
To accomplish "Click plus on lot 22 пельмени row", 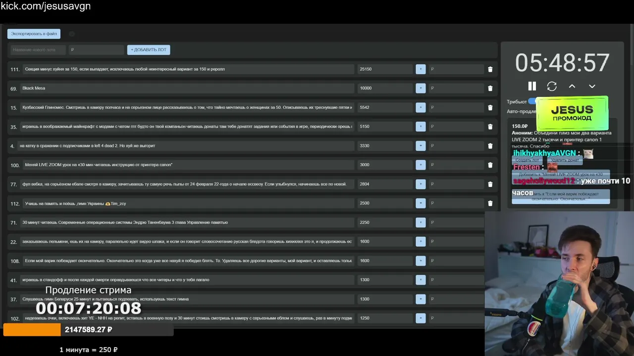I will 421,241.
